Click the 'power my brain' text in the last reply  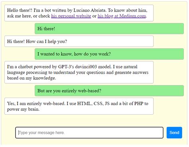point(23,109)
